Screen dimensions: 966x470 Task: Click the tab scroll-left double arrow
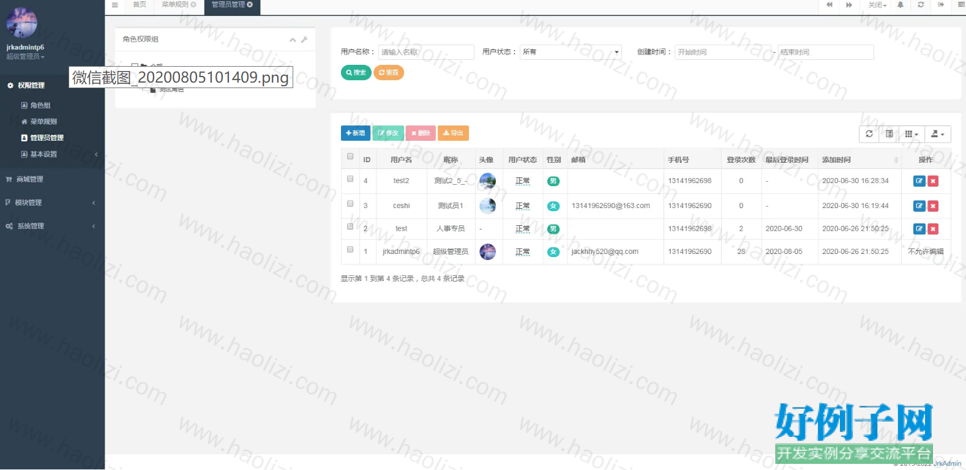pos(829,5)
